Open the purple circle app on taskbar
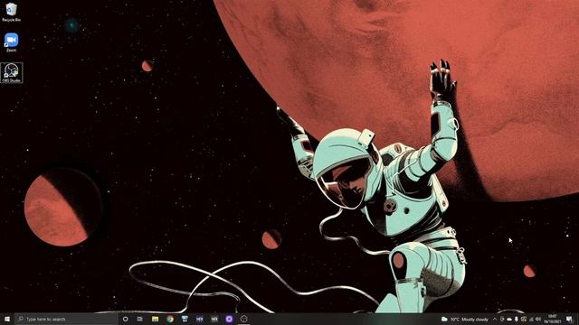 click(229, 319)
